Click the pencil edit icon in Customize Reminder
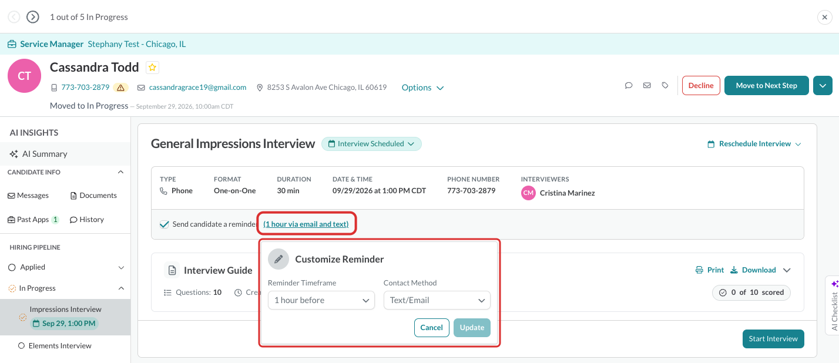The height and width of the screenshot is (363, 839). pos(278,259)
